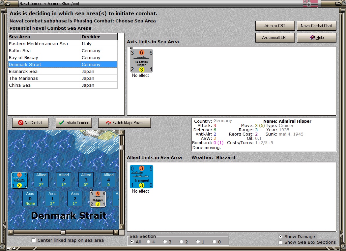Click the Initiate Combat button
This screenshot has height=251, width=346.
coord(74,123)
